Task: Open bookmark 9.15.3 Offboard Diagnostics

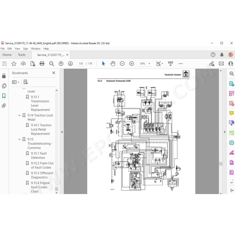Action: [42, 175]
